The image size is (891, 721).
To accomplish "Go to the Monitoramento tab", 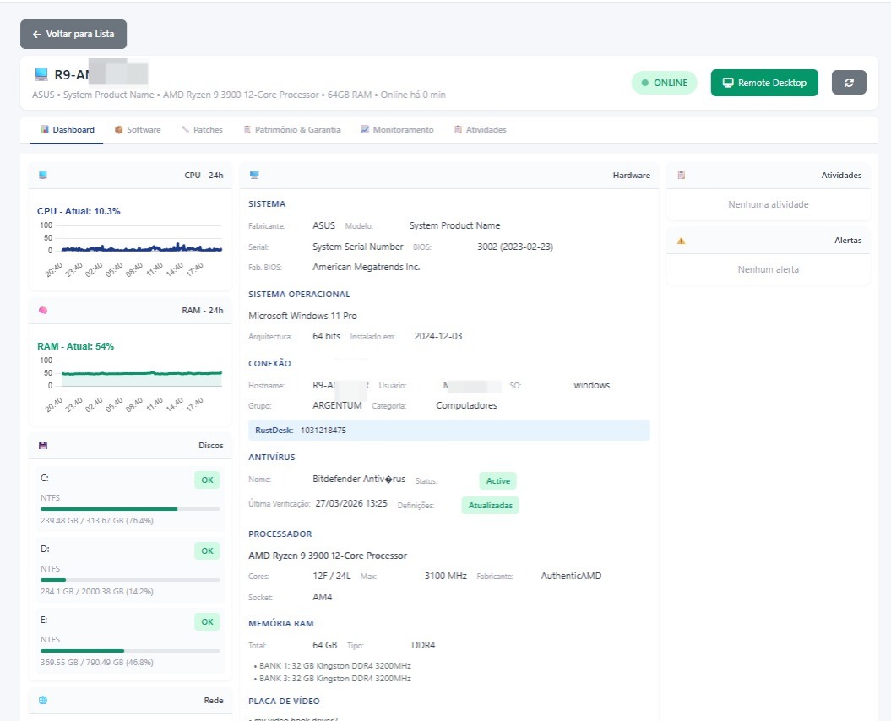I will (397, 129).
